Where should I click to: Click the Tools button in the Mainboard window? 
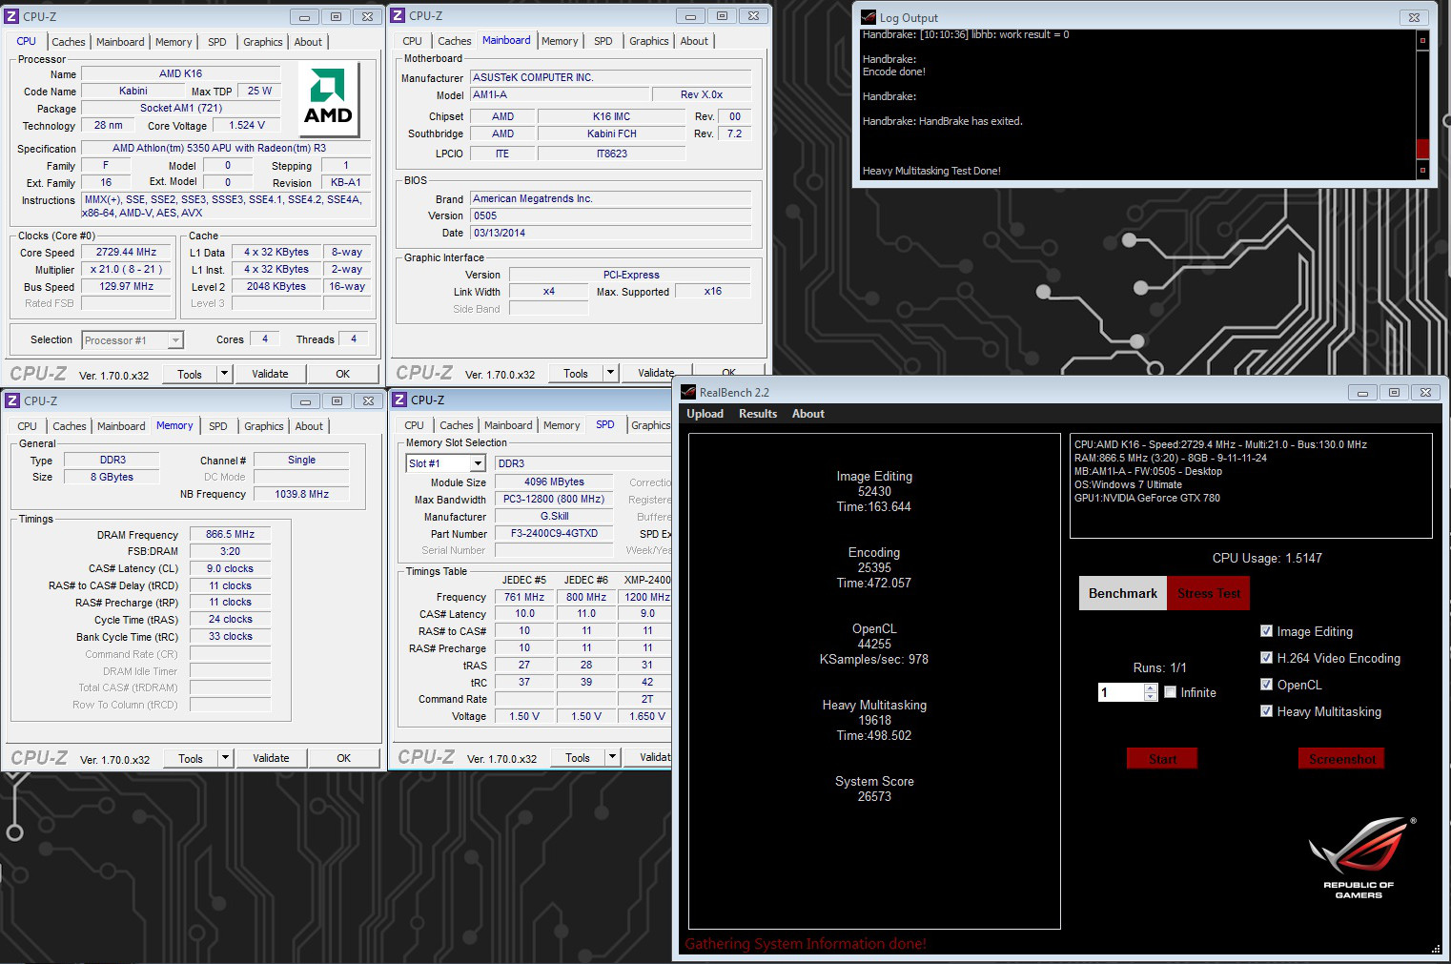(576, 373)
